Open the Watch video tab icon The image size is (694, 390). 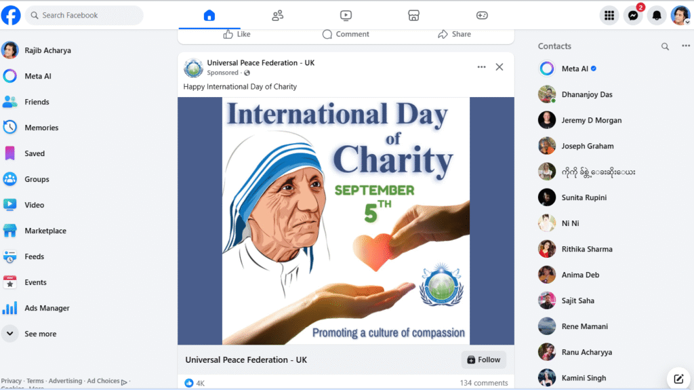coord(346,16)
